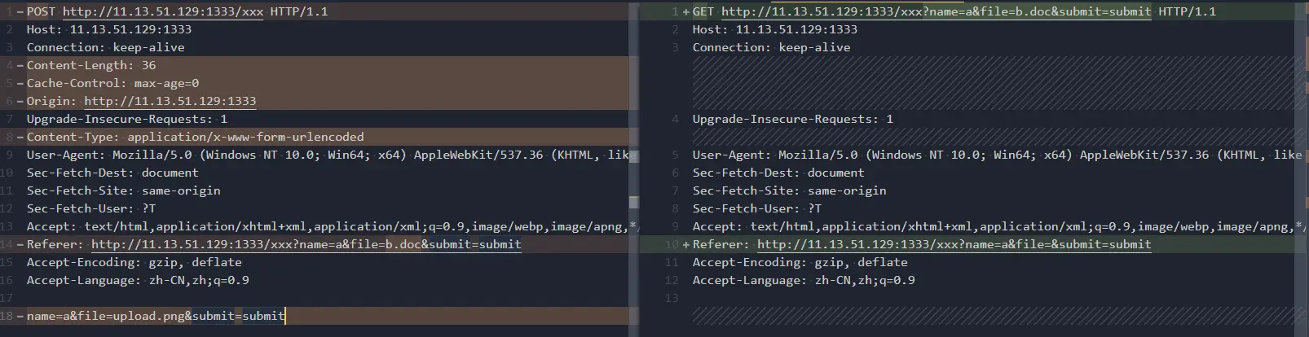Click the left pane vertical scrollbar thumb

click(x=634, y=202)
